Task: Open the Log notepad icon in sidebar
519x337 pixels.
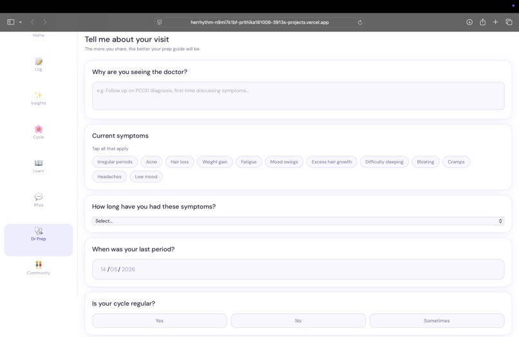Action: [x=39, y=62]
